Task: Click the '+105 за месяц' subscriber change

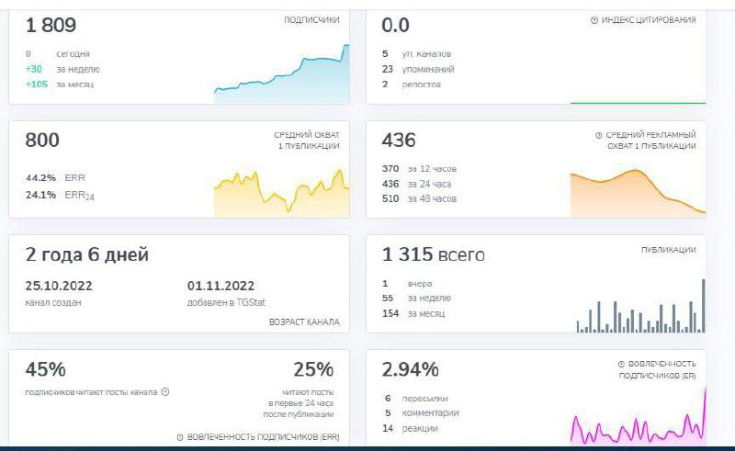Action: point(60,85)
